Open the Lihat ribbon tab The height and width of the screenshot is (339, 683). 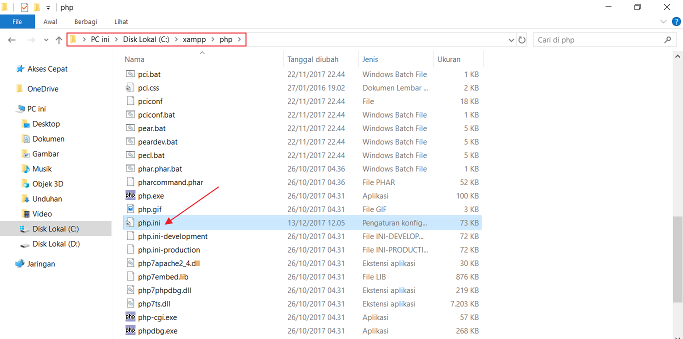(121, 21)
